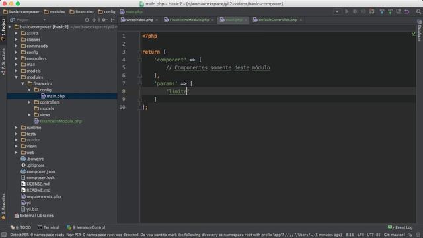This screenshot has width=423, height=238.
Task: Expand the assets folder
Action: click(16, 33)
